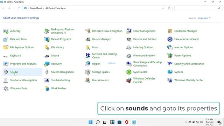Open the AutoPlay icon

[6, 31]
